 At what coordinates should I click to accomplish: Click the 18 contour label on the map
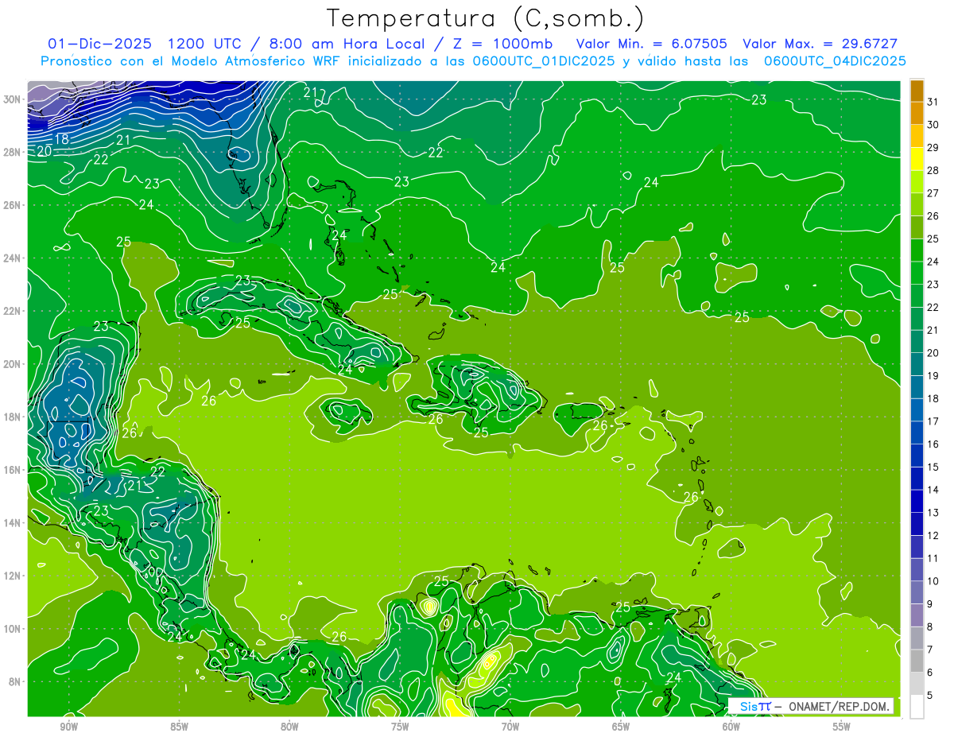point(61,139)
